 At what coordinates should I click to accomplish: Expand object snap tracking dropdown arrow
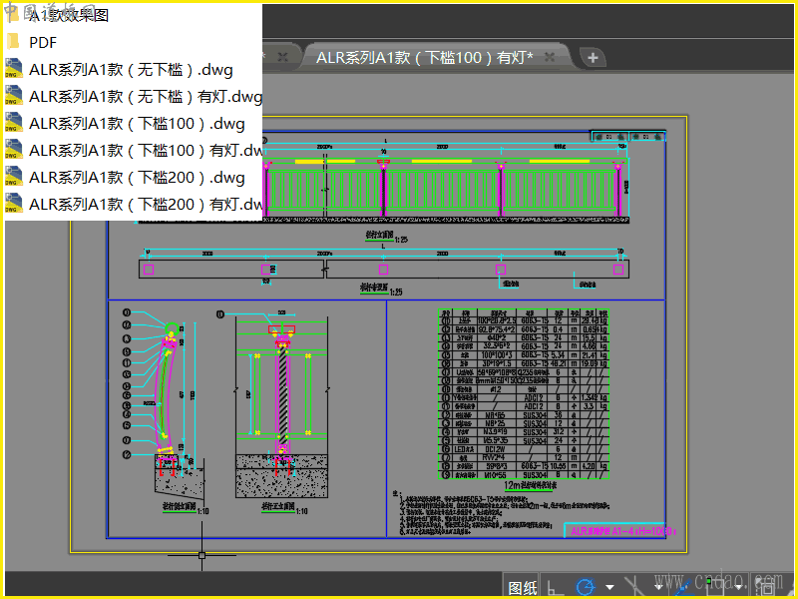(x=657, y=587)
